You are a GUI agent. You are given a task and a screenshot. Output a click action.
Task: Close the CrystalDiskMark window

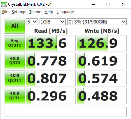(123, 4)
